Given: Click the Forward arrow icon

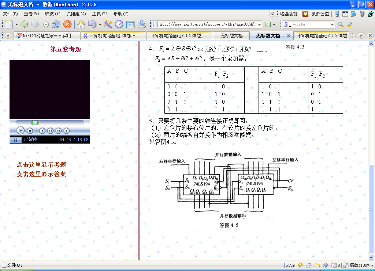Looking at the screenshot, I should pyautogui.click(x=35, y=24).
